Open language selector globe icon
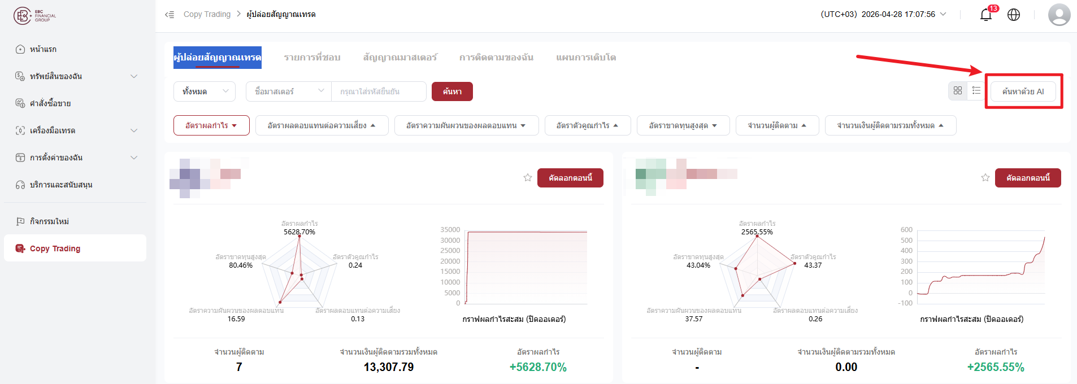1077x384 pixels. coord(1014,15)
